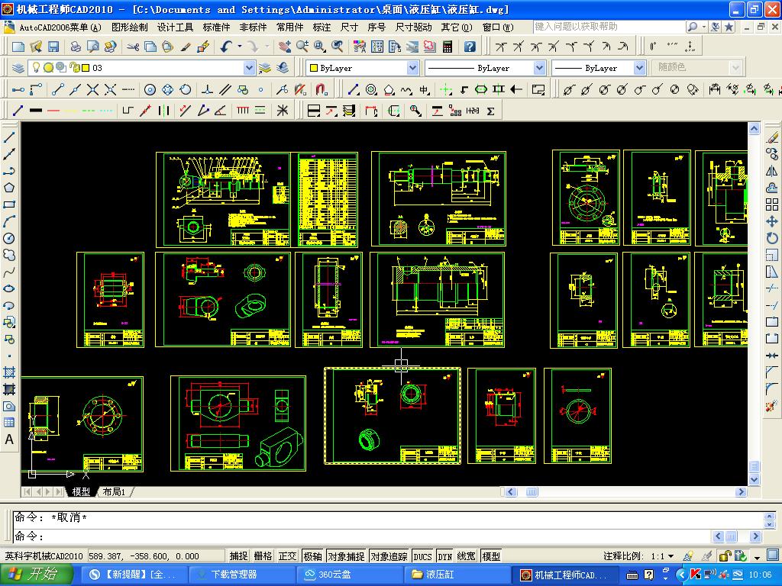Viewport: 782px width, 586px height.
Task: Click the 模型 button in status bar
Action: coord(491,555)
